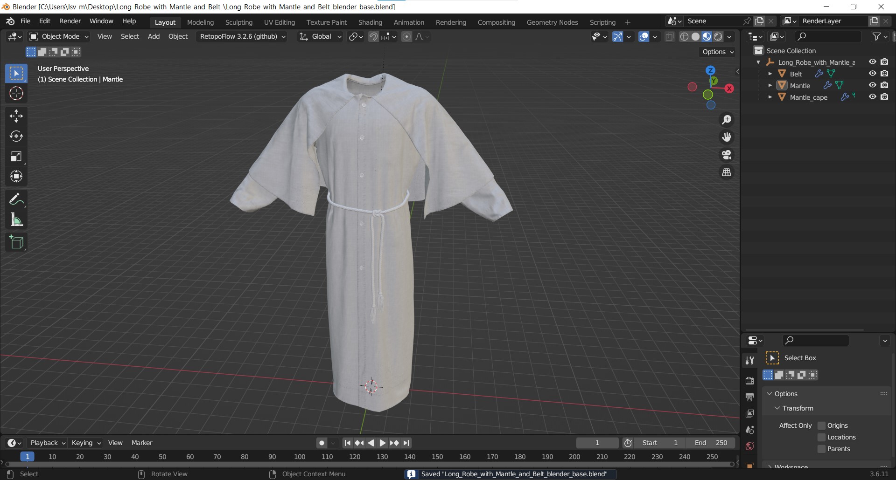Open the Playback dropdown
The width and height of the screenshot is (896, 480).
click(x=47, y=443)
